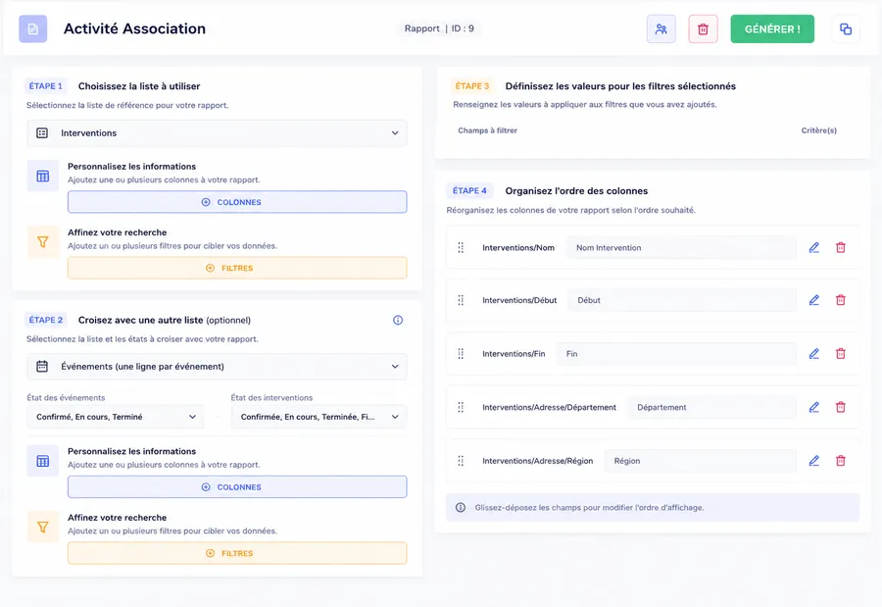Viewport: 882px width, 607px height.
Task: Click the duplicate report icon
Action: (846, 28)
